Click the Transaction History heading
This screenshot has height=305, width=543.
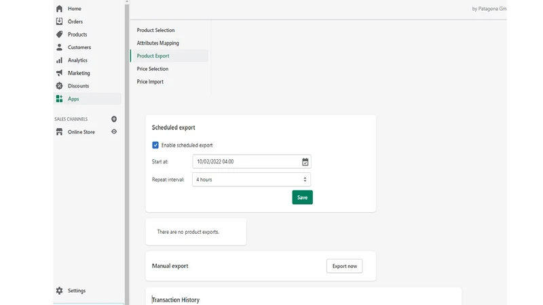(176, 300)
